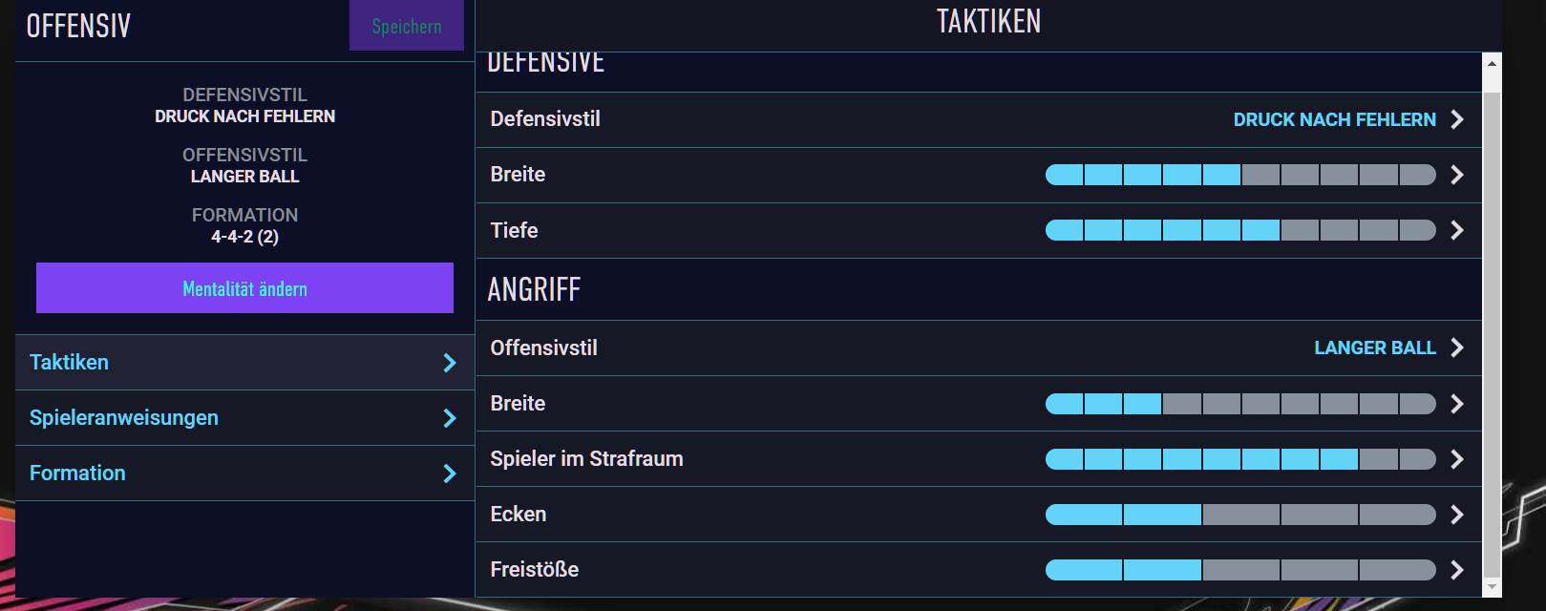The height and width of the screenshot is (611, 1546).
Task: Open the Taktiken menu entry
Action: point(244,363)
